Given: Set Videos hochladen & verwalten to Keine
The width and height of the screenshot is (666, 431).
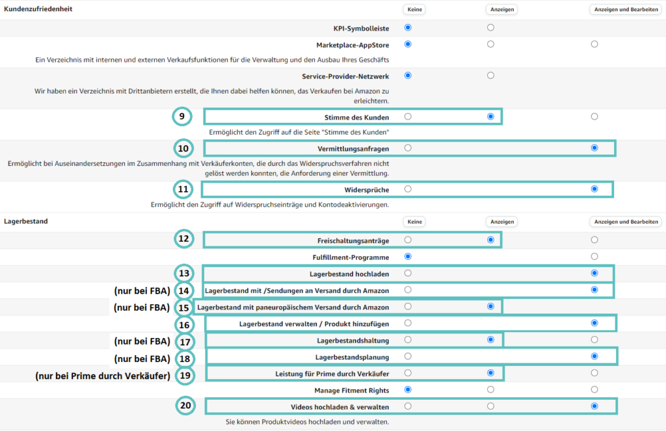Looking at the screenshot, I should (x=408, y=406).
